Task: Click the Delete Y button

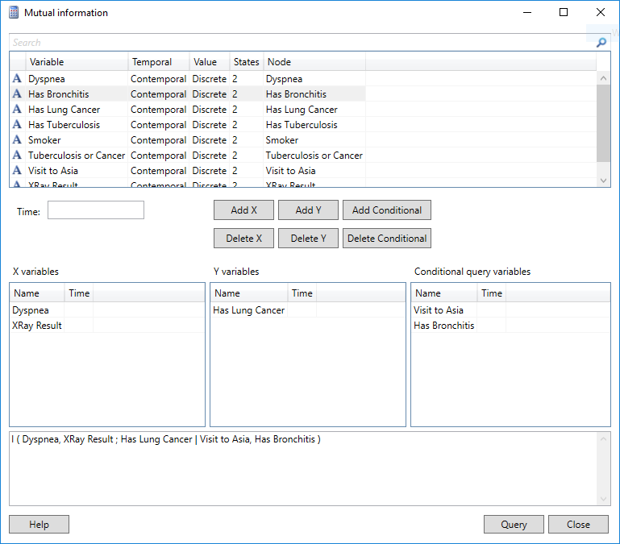Action: pos(309,239)
